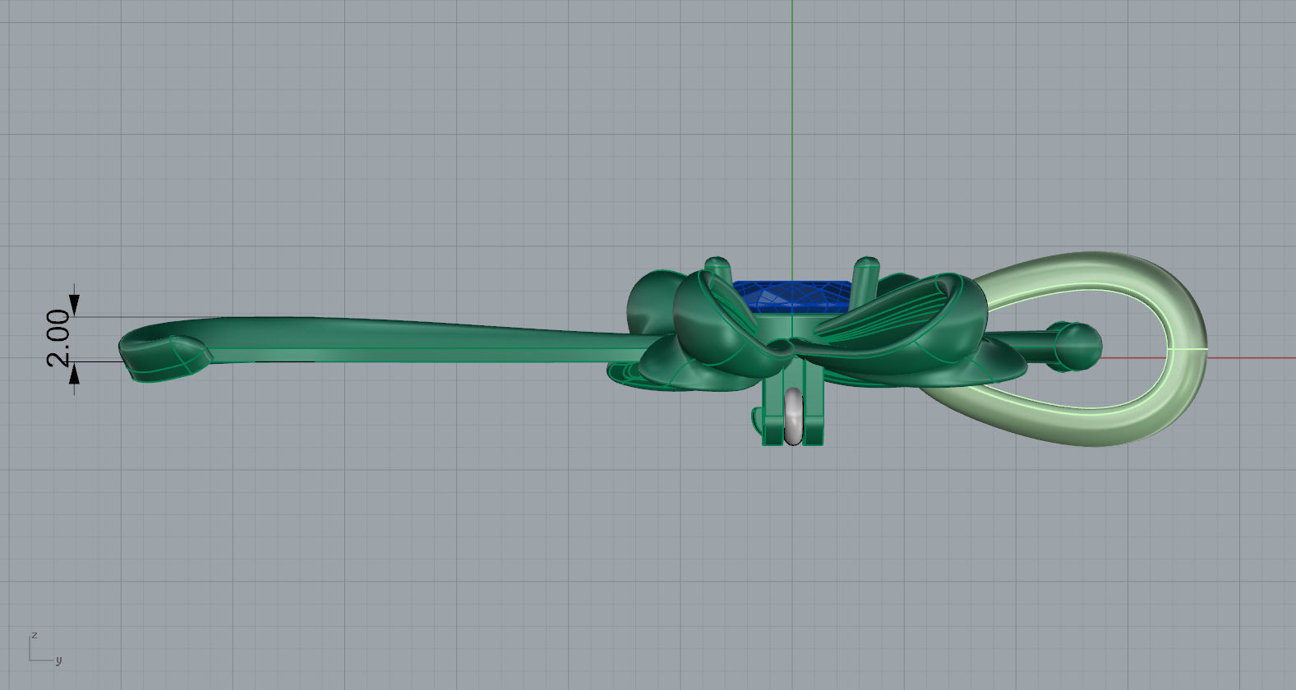Select the ball end of the pin

1078,347
